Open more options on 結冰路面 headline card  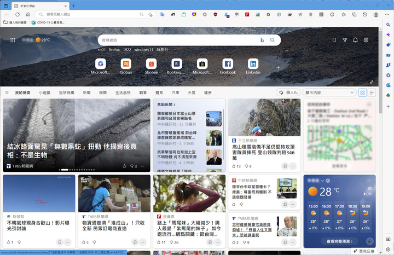coord(142,166)
